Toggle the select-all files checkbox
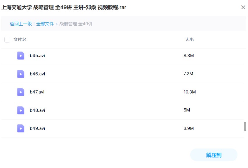The height and width of the screenshot is (168, 248). [x=7, y=40]
